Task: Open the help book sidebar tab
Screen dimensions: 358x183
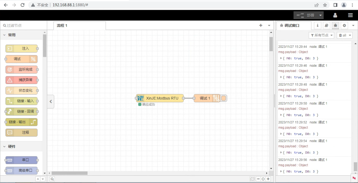Action: (326, 25)
